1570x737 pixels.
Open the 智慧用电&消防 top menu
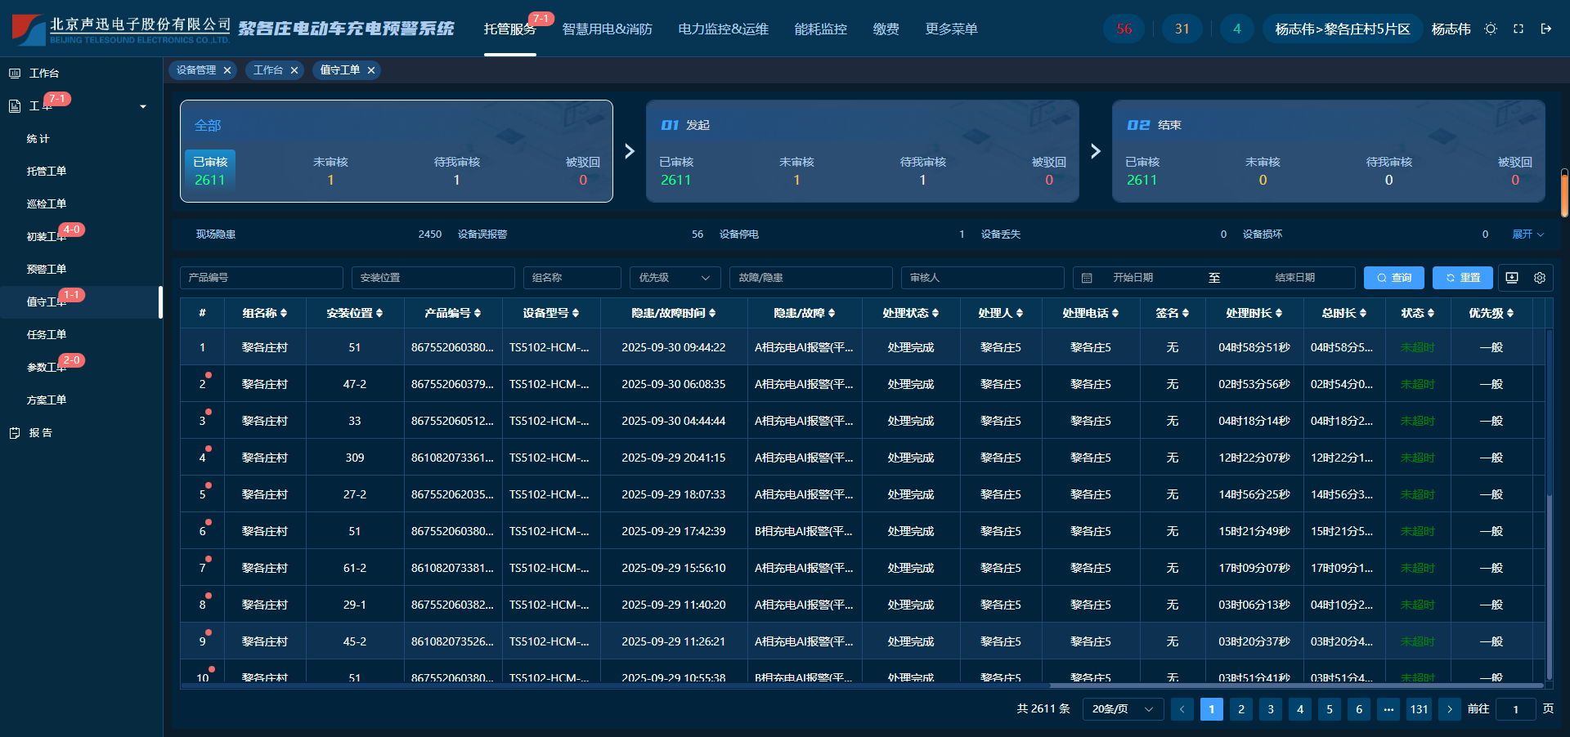tap(607, 29)
